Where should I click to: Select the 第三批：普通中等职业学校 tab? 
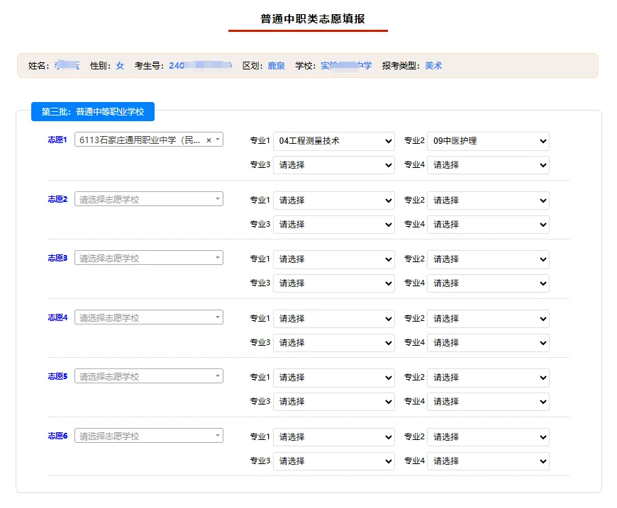click(93, 112)
